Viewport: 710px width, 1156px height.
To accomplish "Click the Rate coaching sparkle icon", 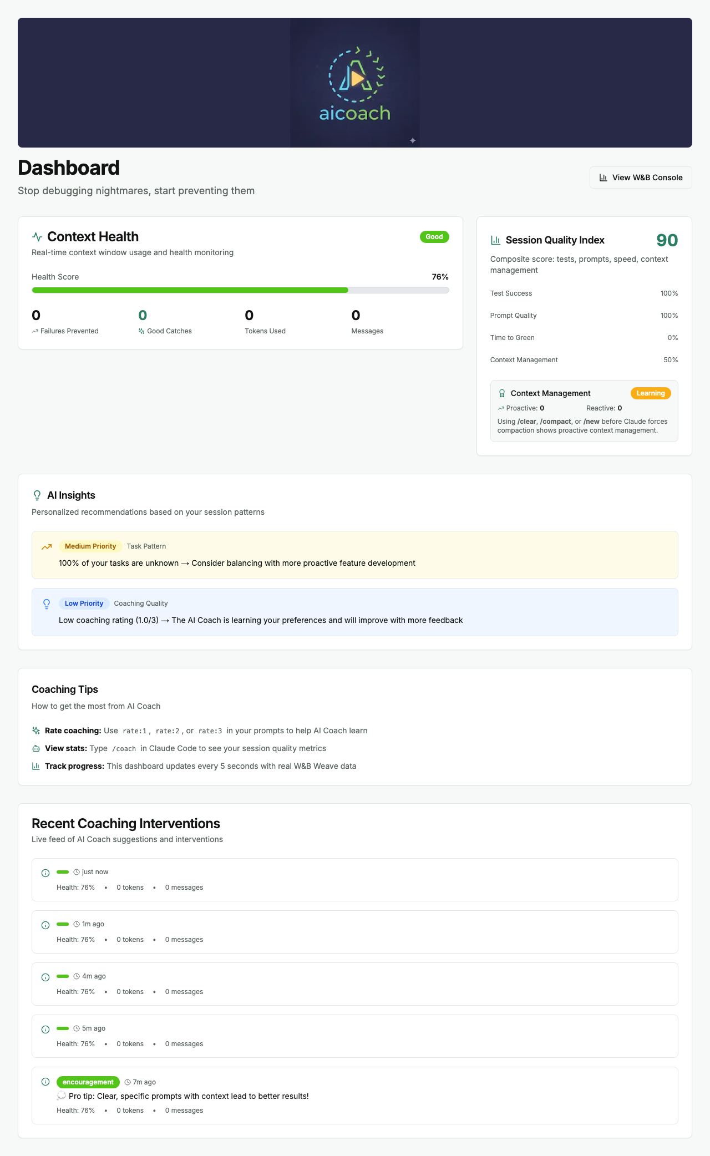I will tap(36, 731).
